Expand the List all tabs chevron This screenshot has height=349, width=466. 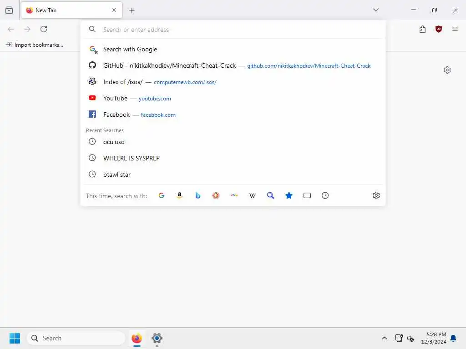coord(375,10)
